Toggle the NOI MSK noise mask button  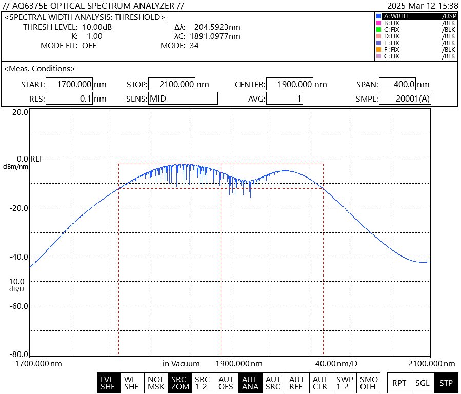click(x=155, y=383)
